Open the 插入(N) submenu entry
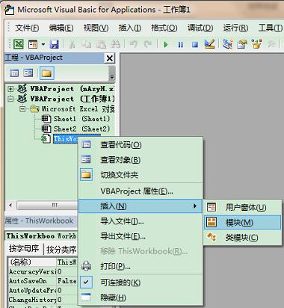Screen dimensions: 284x308 (140, 206)
